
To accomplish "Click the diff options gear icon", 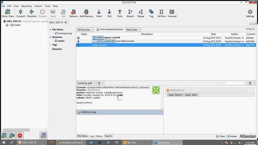I will [252, 83].
